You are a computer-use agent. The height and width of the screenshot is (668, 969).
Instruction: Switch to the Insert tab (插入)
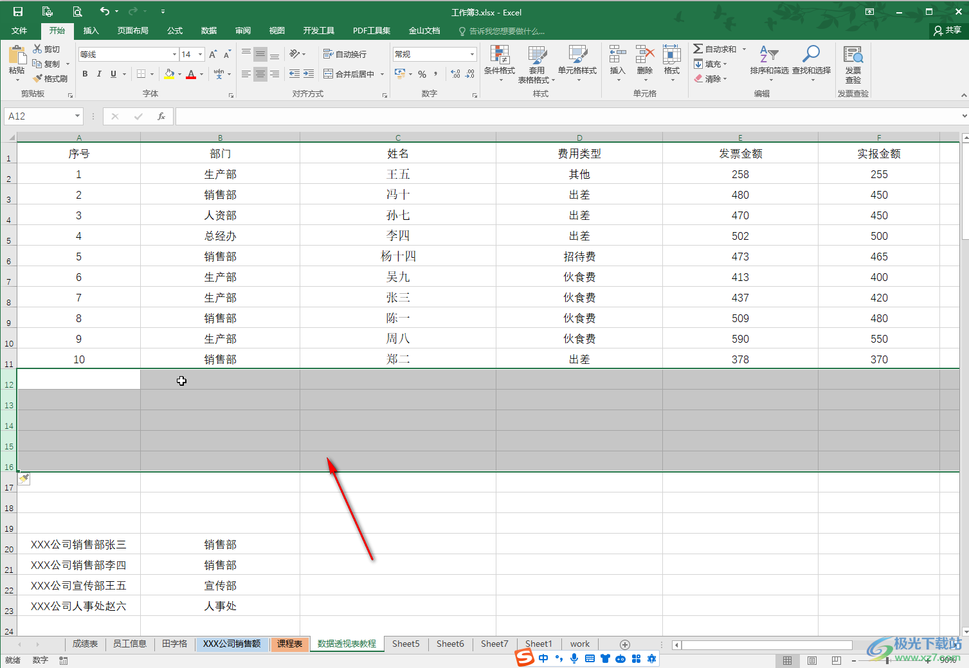(x=91, y=30)
